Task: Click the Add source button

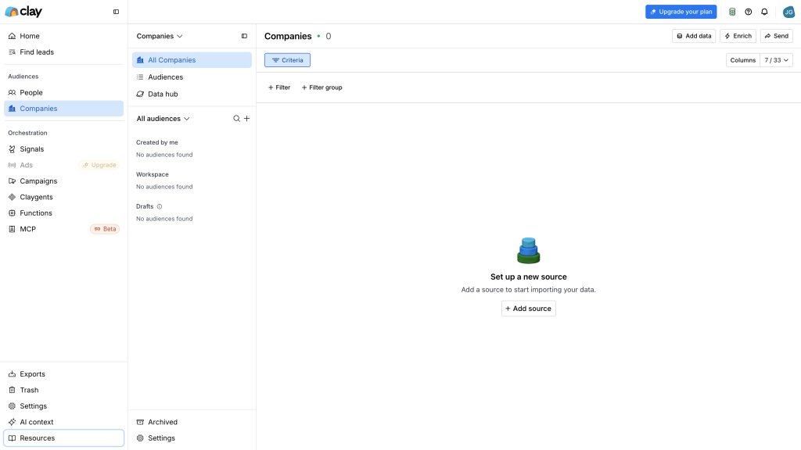Action: coord(528,309)
